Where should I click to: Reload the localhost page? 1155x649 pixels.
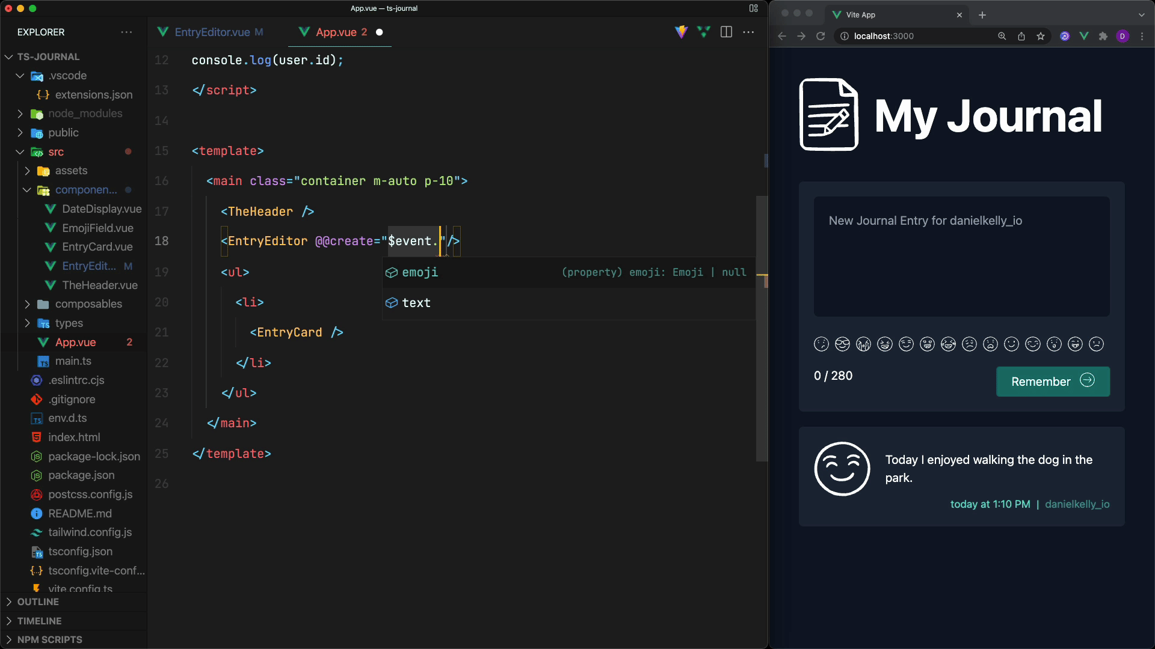820,36
